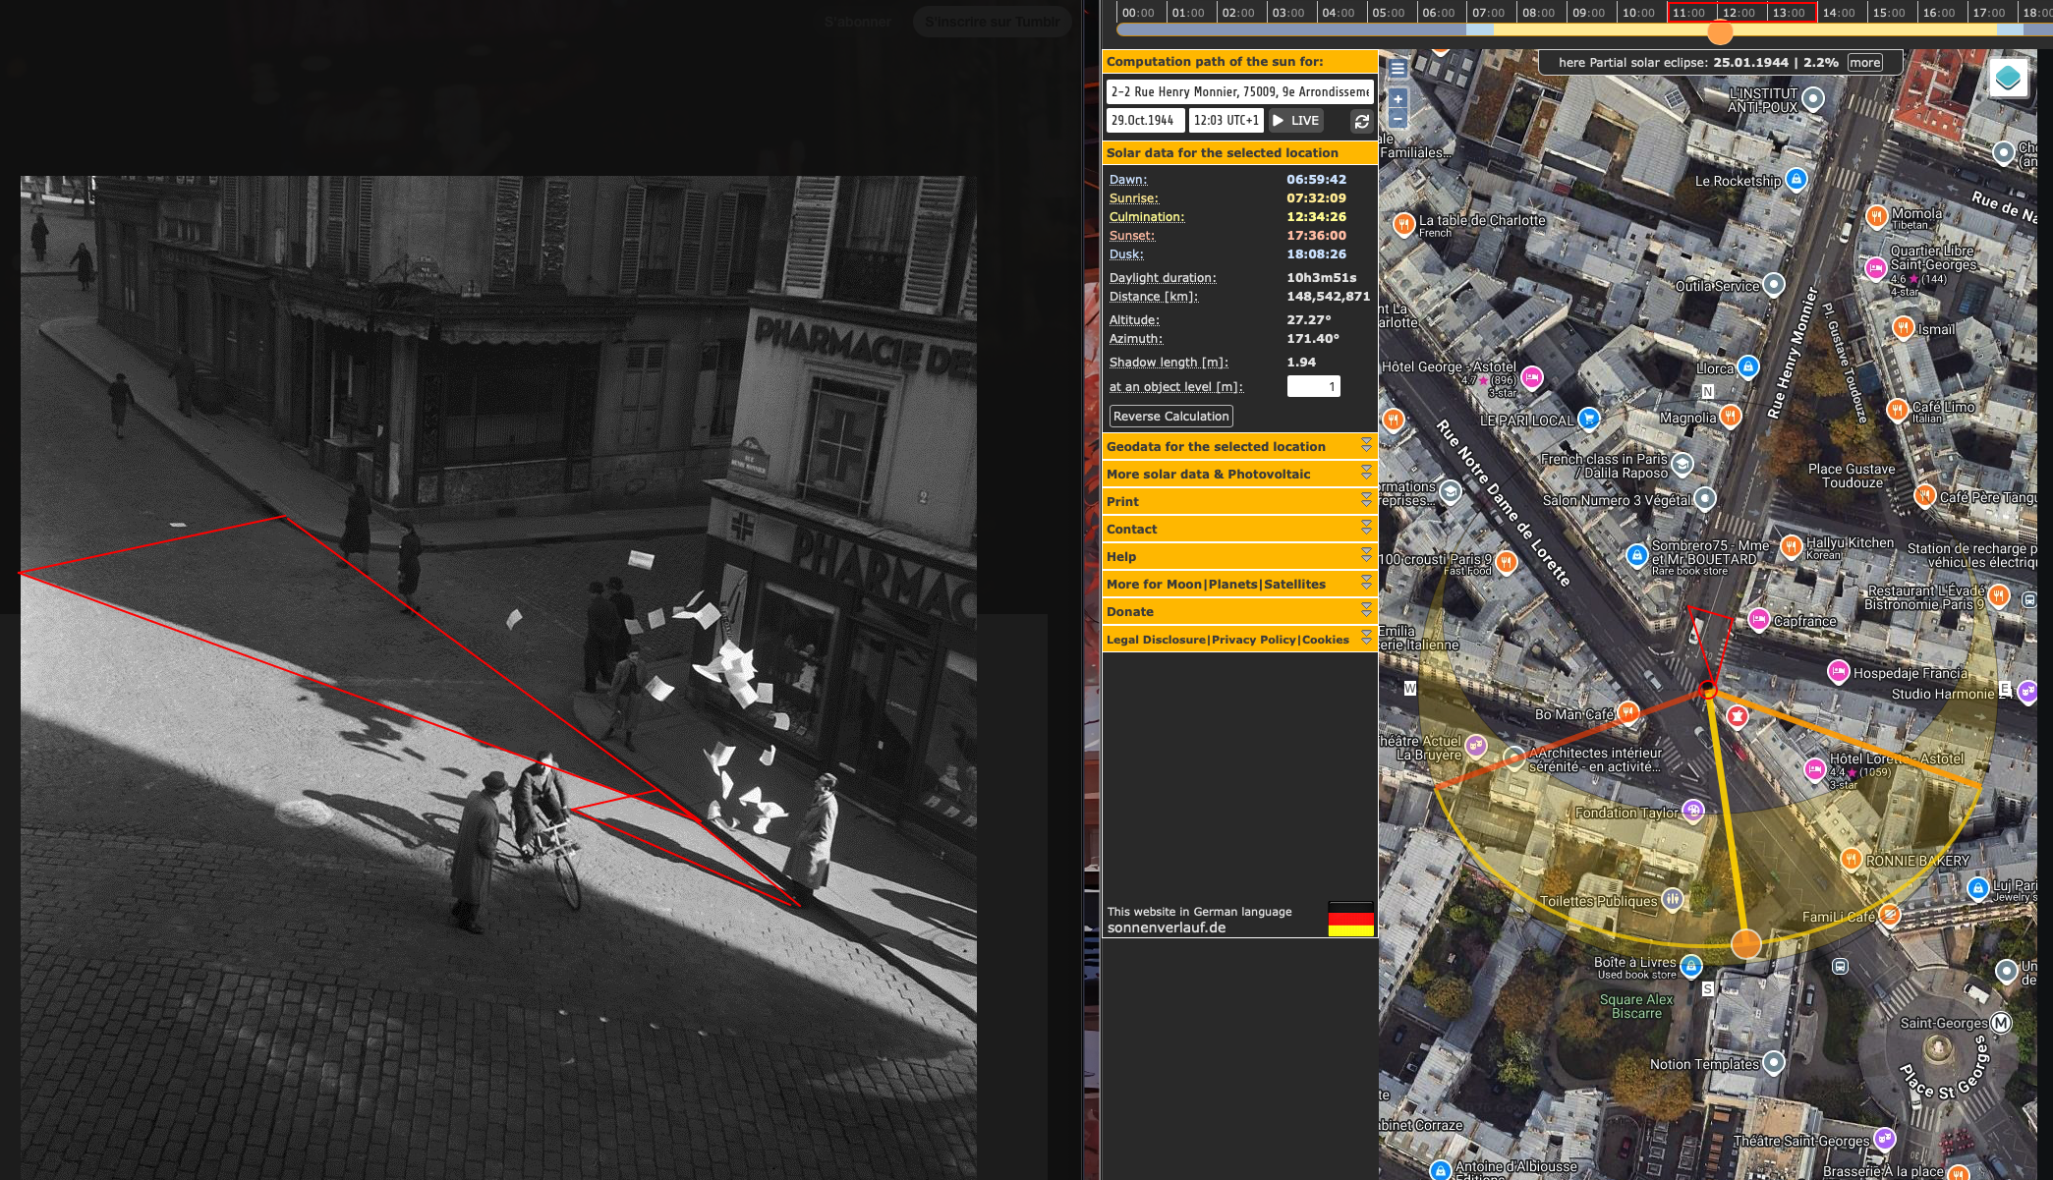Open the map layers switcher

tap(2008, 77)
